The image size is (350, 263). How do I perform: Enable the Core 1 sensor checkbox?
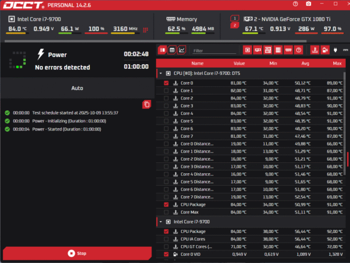[x=166, y=90]
